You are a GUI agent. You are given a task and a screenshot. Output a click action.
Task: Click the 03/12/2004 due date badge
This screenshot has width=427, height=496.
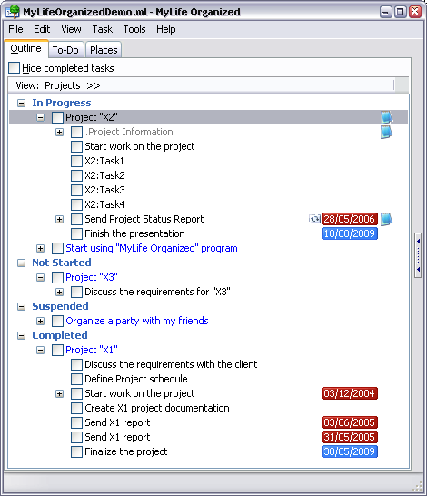coord(350,393)
